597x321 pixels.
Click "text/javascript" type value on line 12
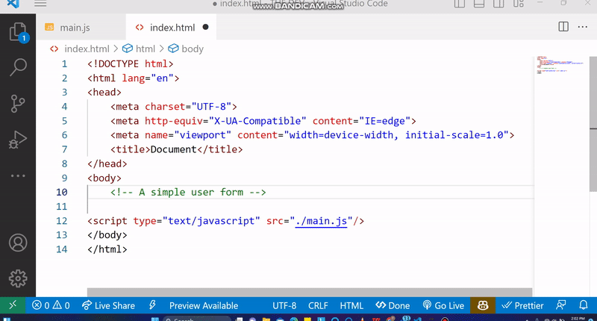(211, 221)
